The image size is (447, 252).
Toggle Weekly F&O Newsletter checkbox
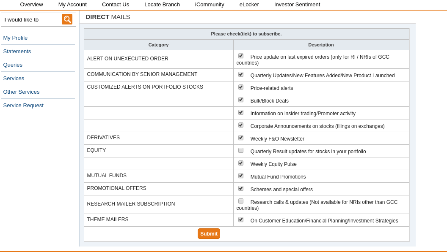click(241, 138)
